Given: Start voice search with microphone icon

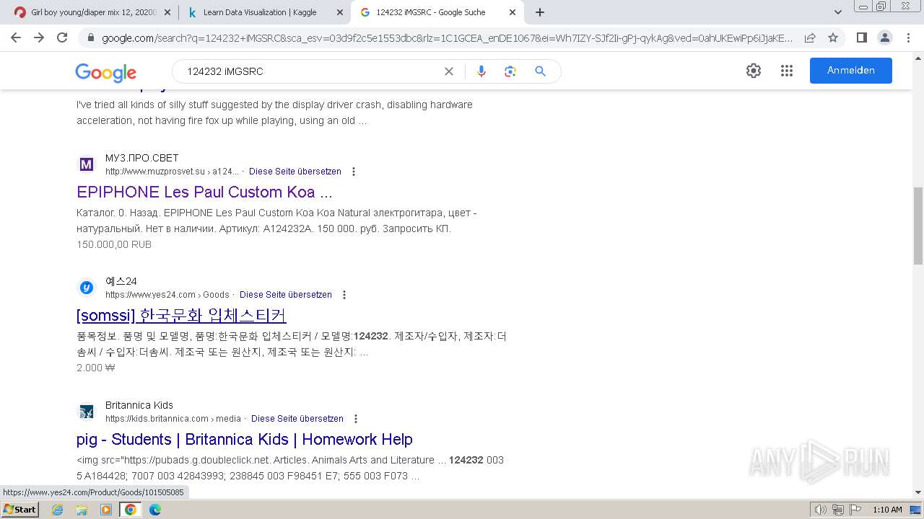Looking at the screenshot, I should [x=481, y=71].
